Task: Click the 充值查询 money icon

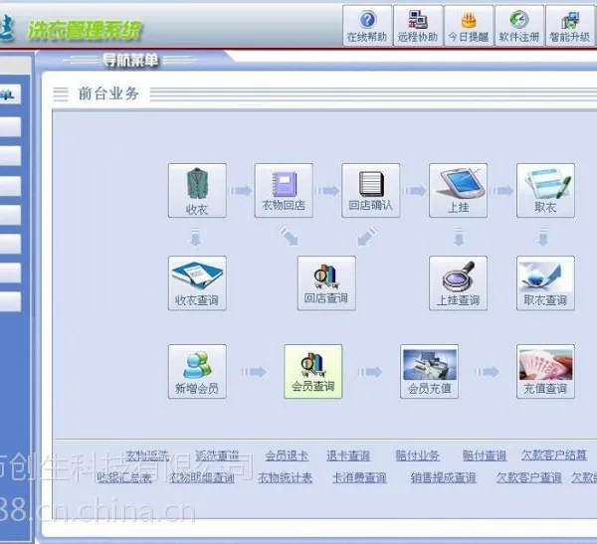Action: tap(545, 372)
